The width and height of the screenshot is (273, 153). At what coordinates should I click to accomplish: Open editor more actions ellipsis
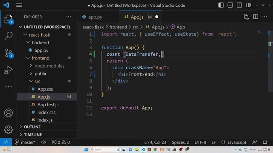click(x=264, y=17)
